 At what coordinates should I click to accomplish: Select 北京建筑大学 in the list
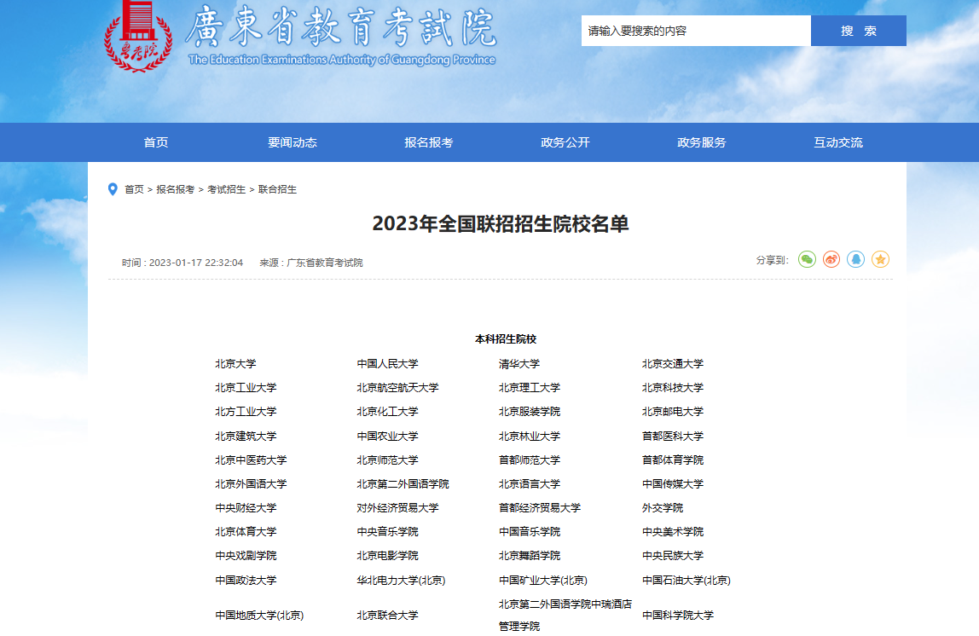click(x=246, y=436)
